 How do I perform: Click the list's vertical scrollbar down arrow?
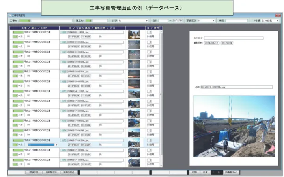tap(161, 166)
